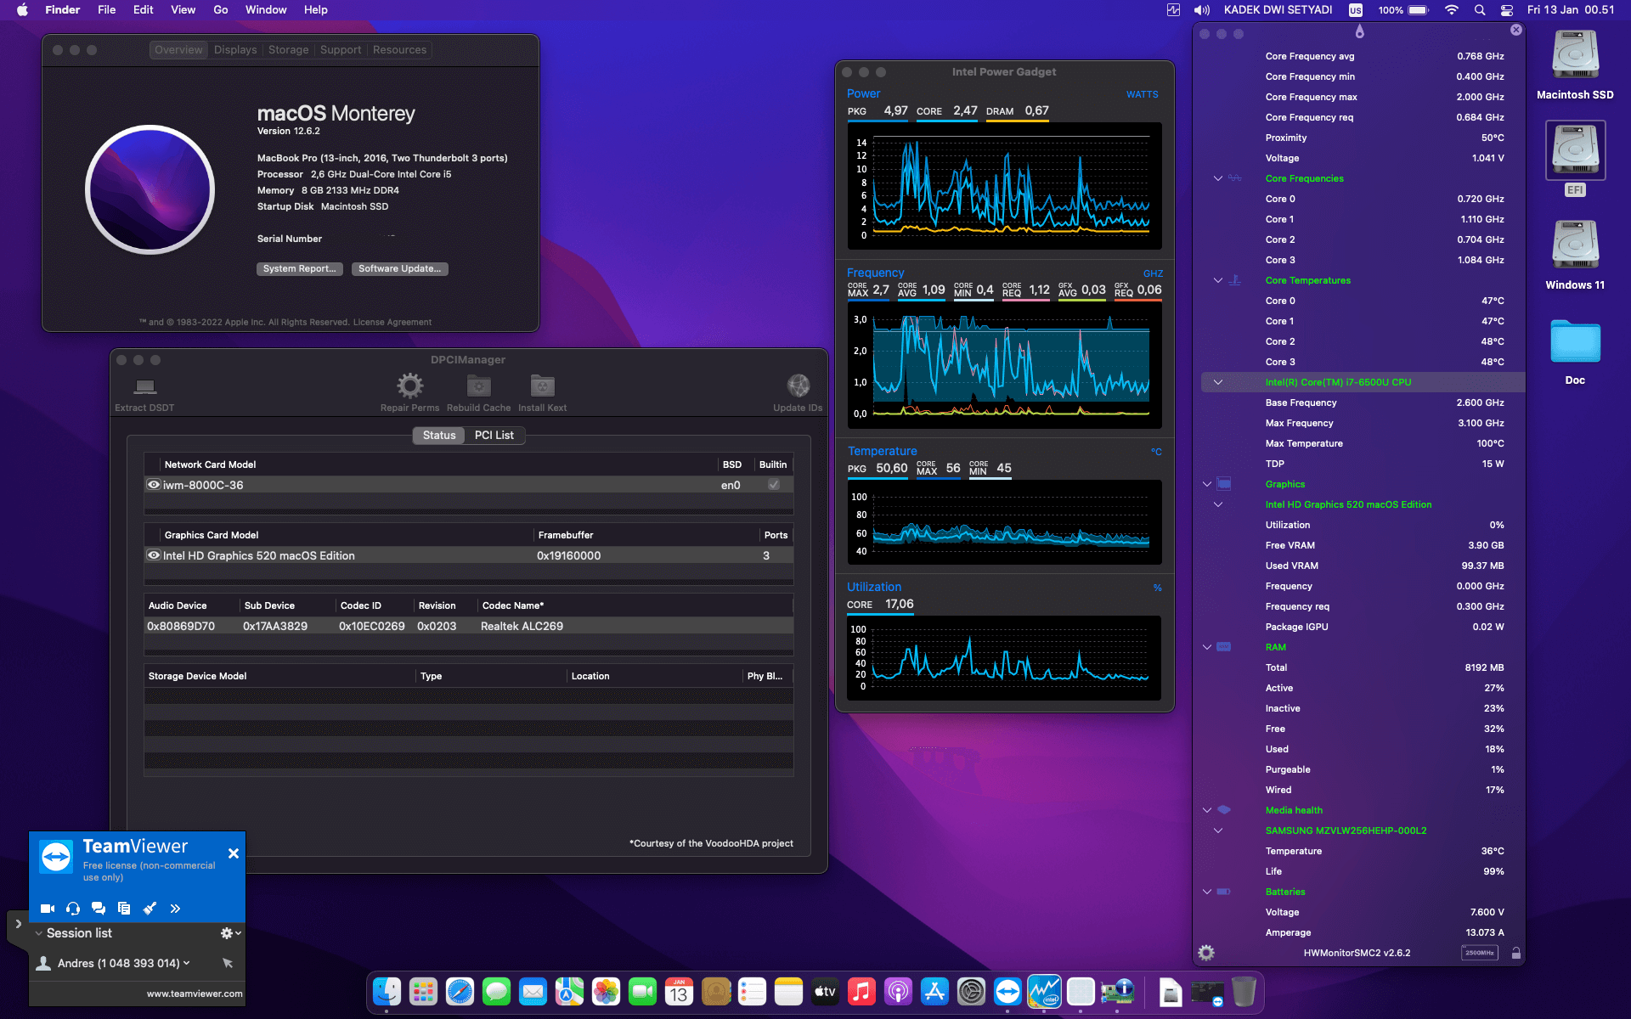Image resolution: width=1631 pixels, height=1019 pixels.
Task: Toggle eye icon beside Intel HD Graphics 520
Action: coord(154,555)
